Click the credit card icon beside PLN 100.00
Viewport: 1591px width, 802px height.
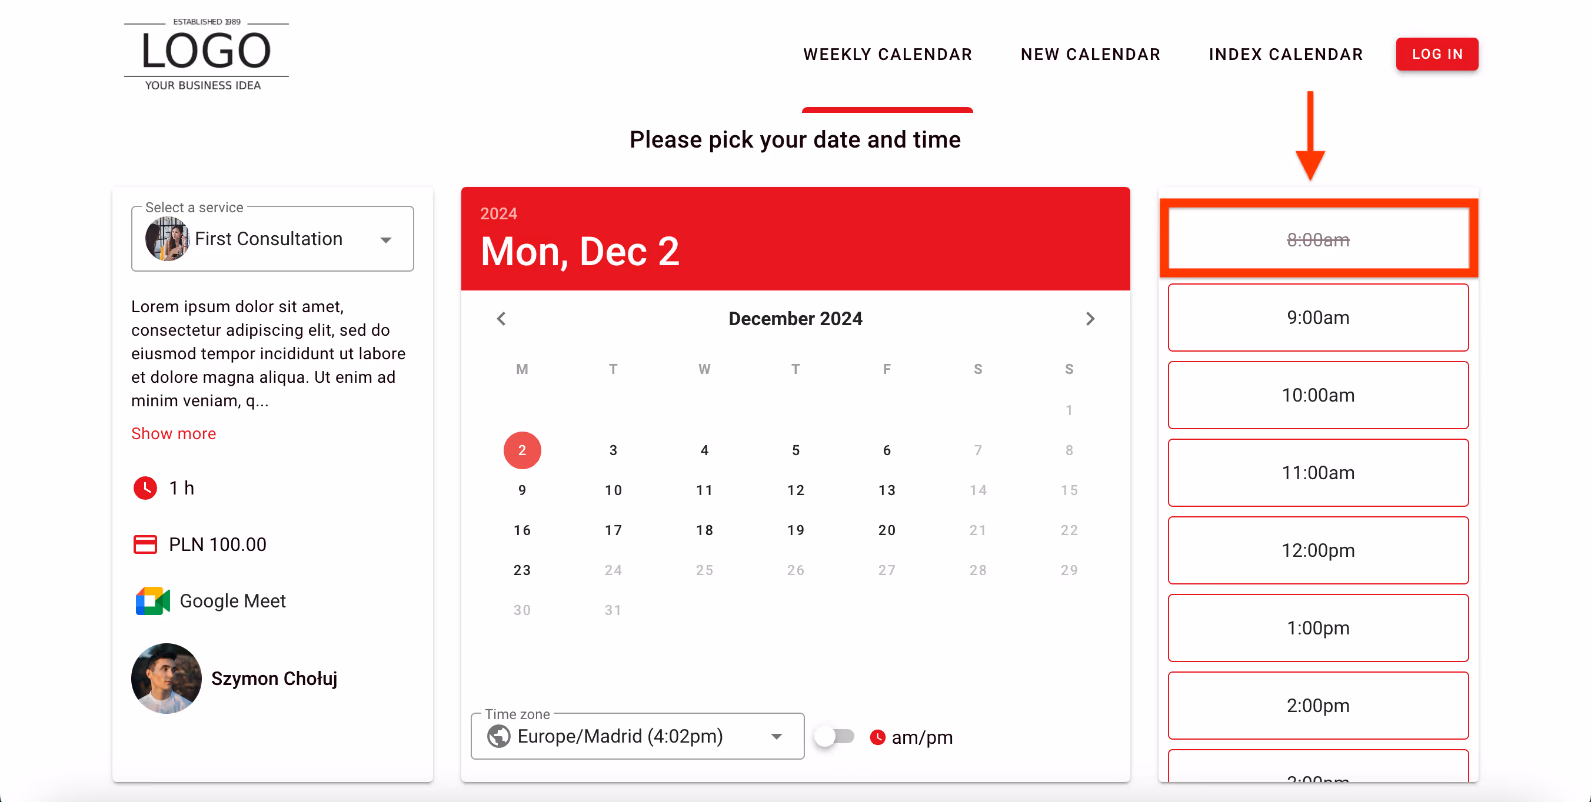146,544
